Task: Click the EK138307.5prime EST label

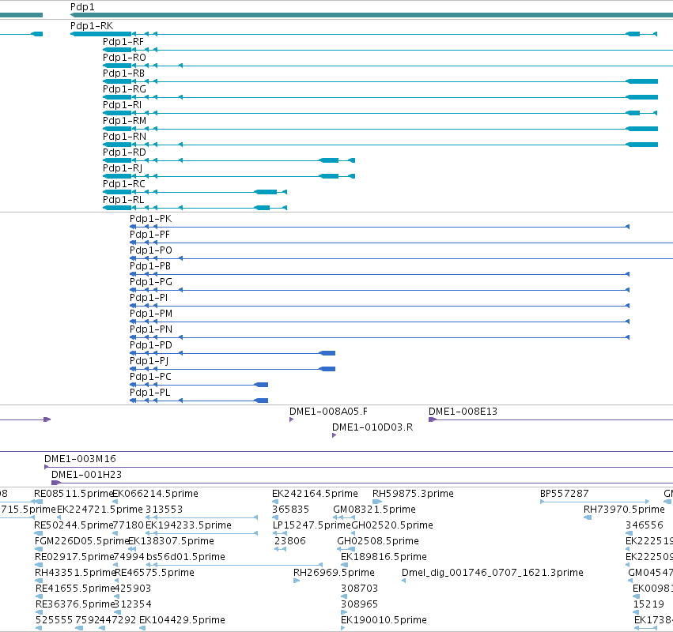Action: 171,541
